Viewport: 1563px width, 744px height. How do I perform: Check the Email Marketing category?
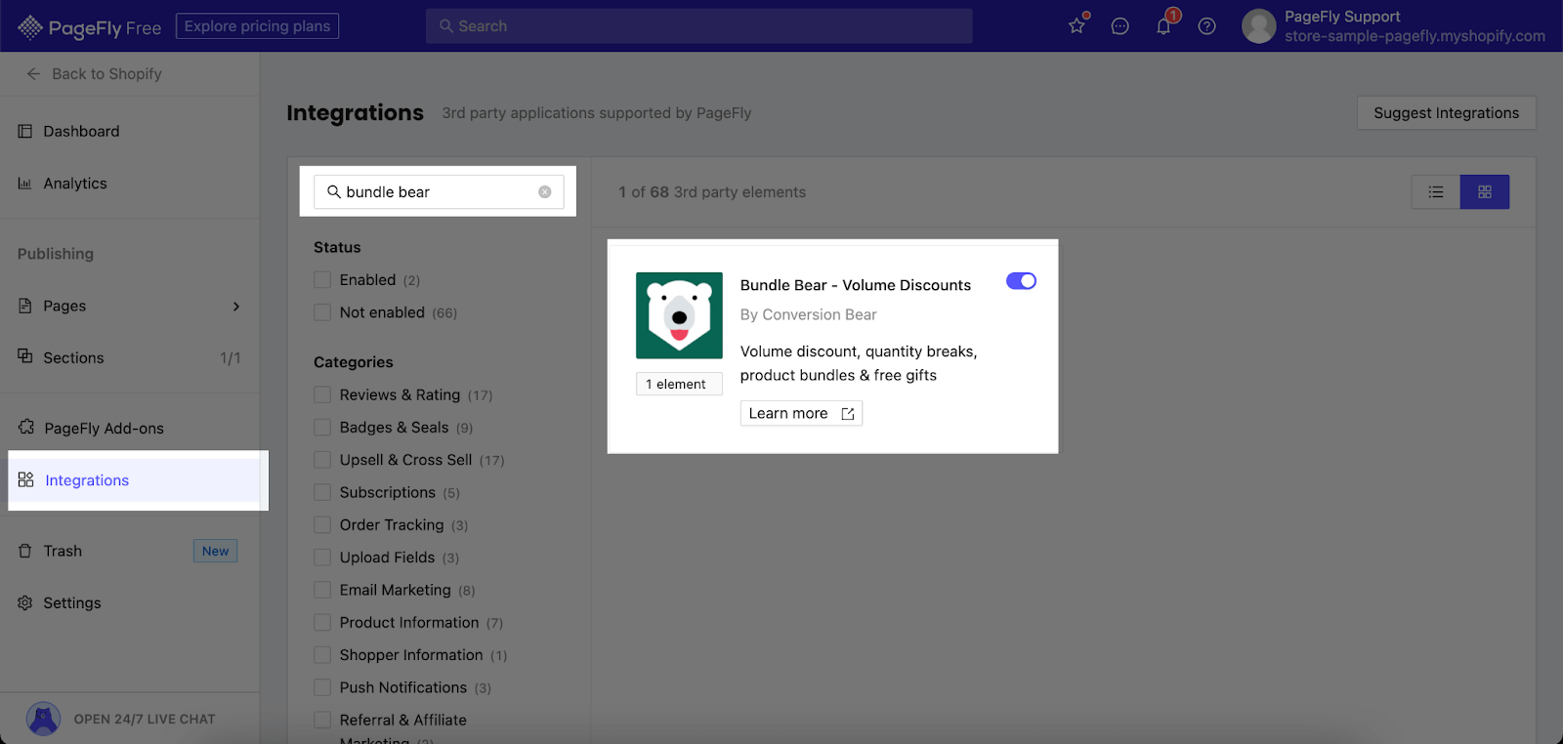tap(322, 590)
